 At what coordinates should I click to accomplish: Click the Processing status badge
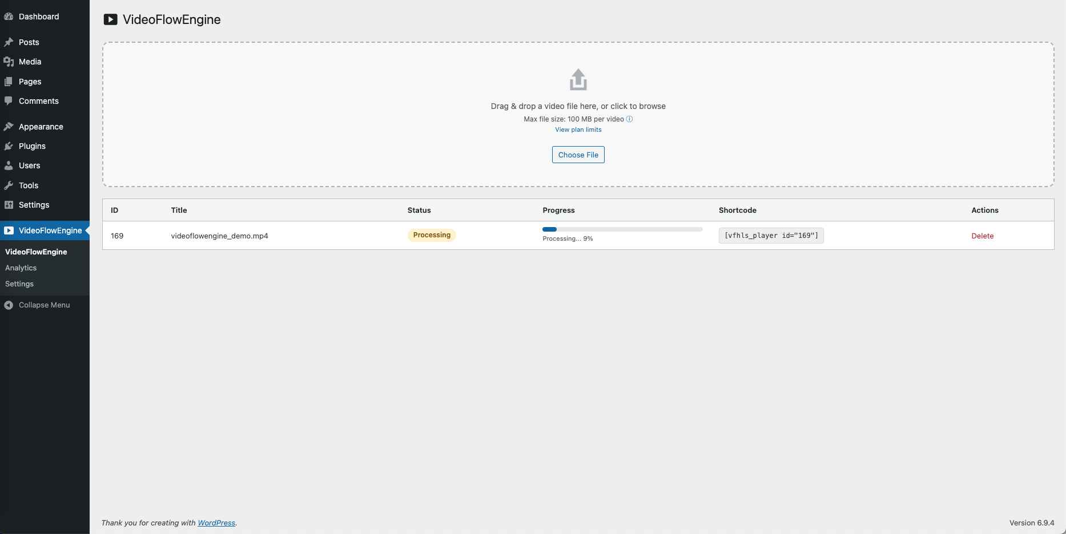click(x=432, y=235)
